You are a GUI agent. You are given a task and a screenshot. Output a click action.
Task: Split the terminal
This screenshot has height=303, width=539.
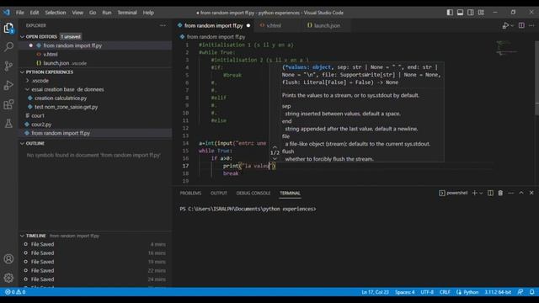(x=490, y=193)
